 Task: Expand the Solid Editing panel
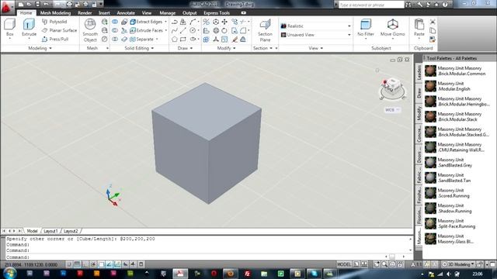coord(139,48)
